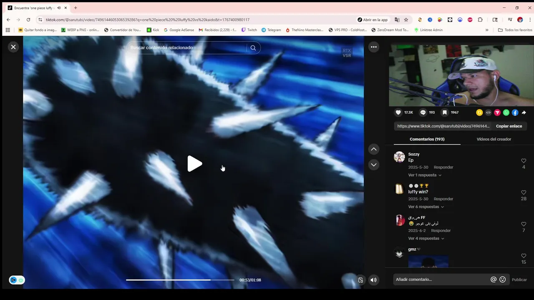This screenshot has width=534, height=300.
Task: Play the paused TikTok video
Action: click(194, 164)
